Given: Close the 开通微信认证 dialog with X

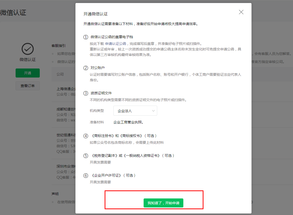Looking at the screenshot, I should pyautogui.click(x=241, y=12).
